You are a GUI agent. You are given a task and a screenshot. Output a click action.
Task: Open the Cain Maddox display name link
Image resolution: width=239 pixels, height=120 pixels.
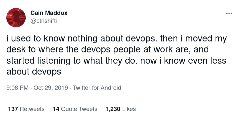click(x=49, y=13)
